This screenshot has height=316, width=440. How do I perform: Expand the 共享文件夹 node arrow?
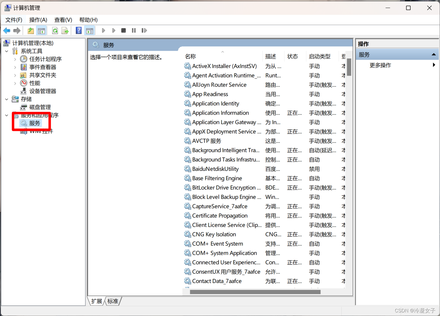click(15, 75)
